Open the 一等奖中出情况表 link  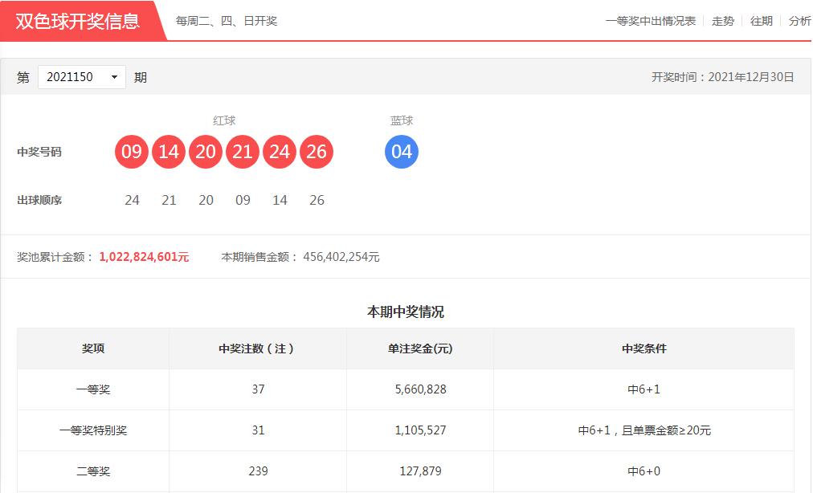(651, 21)
